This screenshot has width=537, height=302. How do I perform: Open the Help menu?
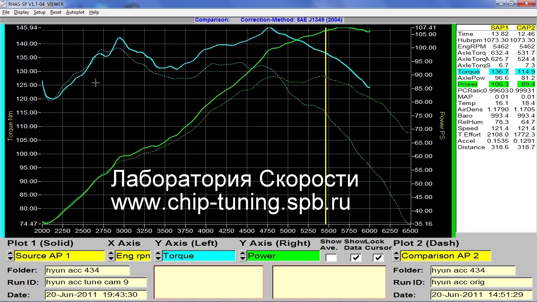[94, 12]
